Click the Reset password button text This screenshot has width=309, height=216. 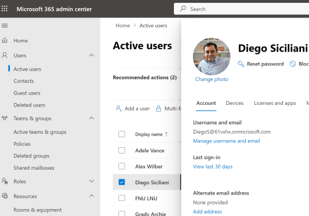[x=266, y=64]
